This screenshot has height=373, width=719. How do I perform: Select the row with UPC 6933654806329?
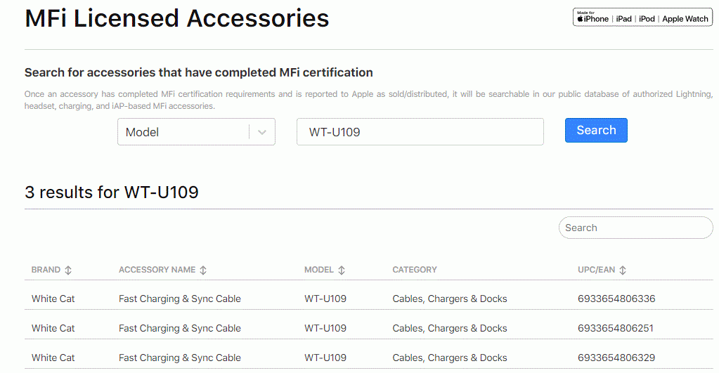point(369,358)
